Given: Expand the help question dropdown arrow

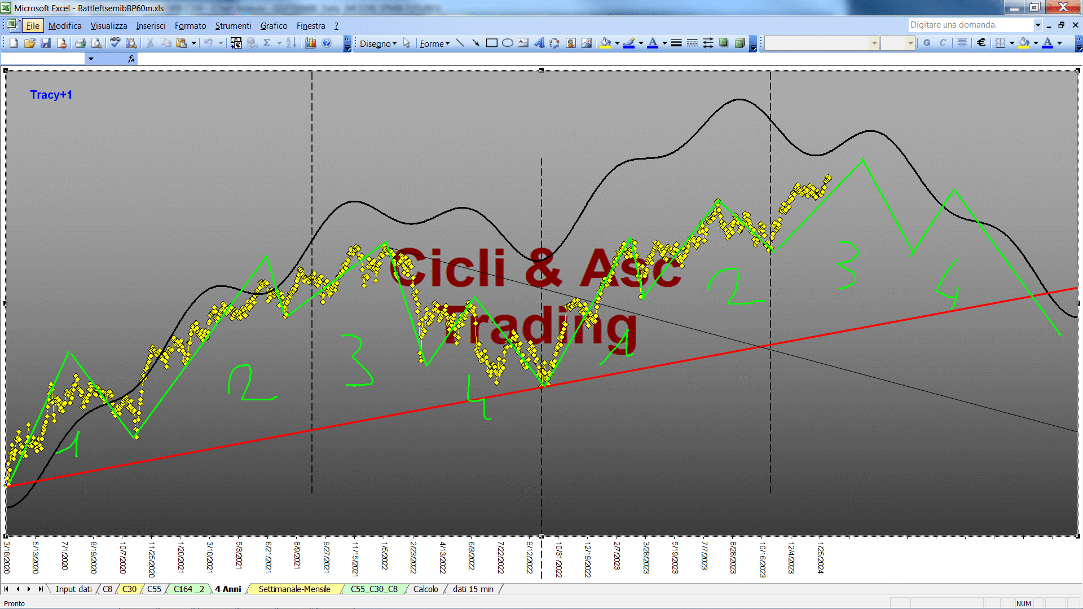Looking at the screenshot, I should pos(1037,25).
